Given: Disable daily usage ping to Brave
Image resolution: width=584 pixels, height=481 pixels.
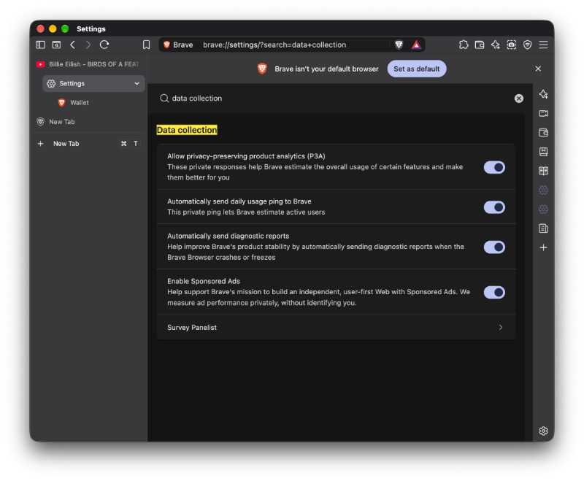Looking at the screenshot, I should tap(494, 207).
